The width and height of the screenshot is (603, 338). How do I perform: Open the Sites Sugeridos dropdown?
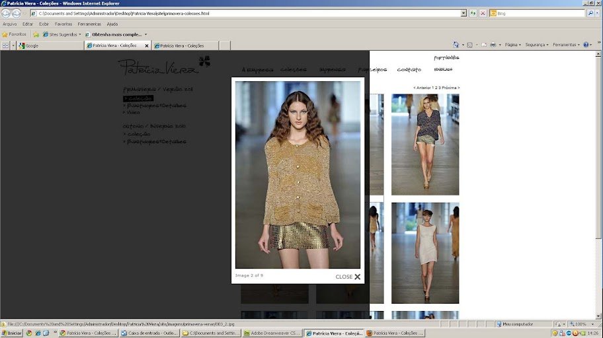tap(62, 34)
